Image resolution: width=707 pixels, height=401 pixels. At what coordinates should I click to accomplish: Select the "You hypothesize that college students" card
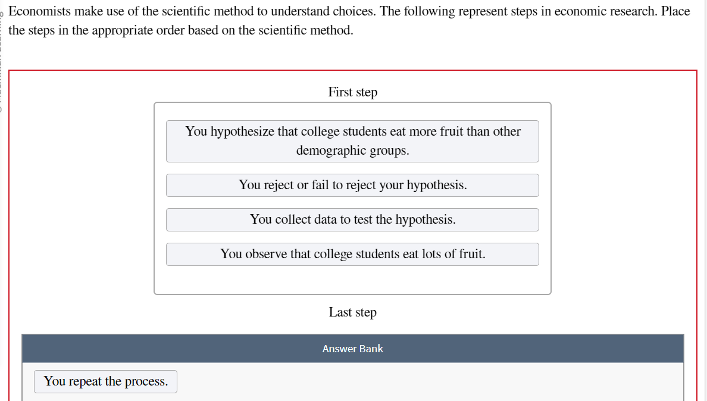(352, 141)
